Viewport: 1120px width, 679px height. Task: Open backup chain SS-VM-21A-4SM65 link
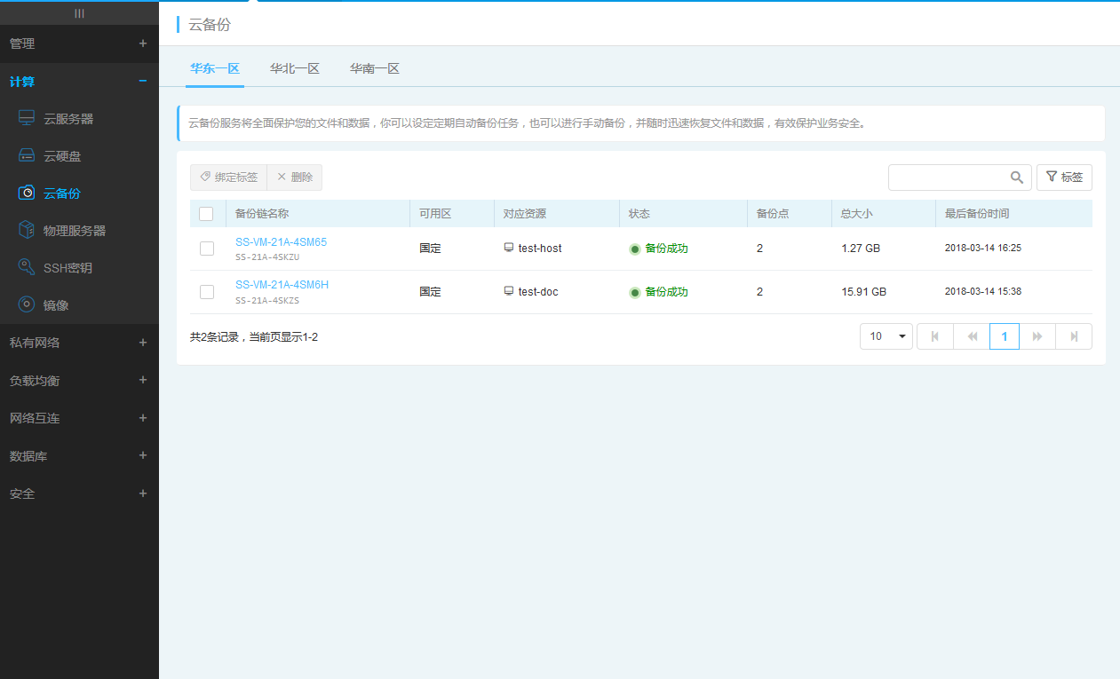click(x=281, y=241)
